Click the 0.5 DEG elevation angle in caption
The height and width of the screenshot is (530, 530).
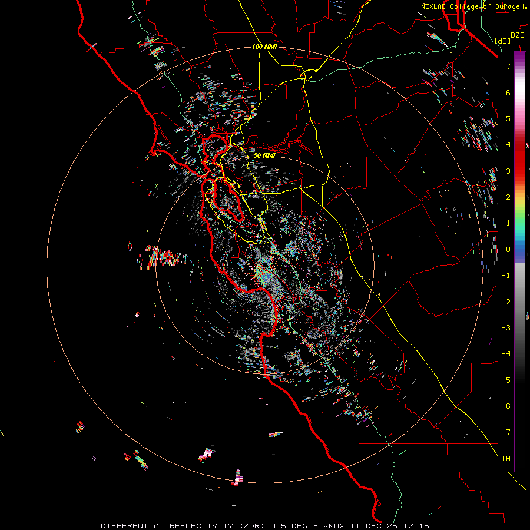tap(289, 526)
